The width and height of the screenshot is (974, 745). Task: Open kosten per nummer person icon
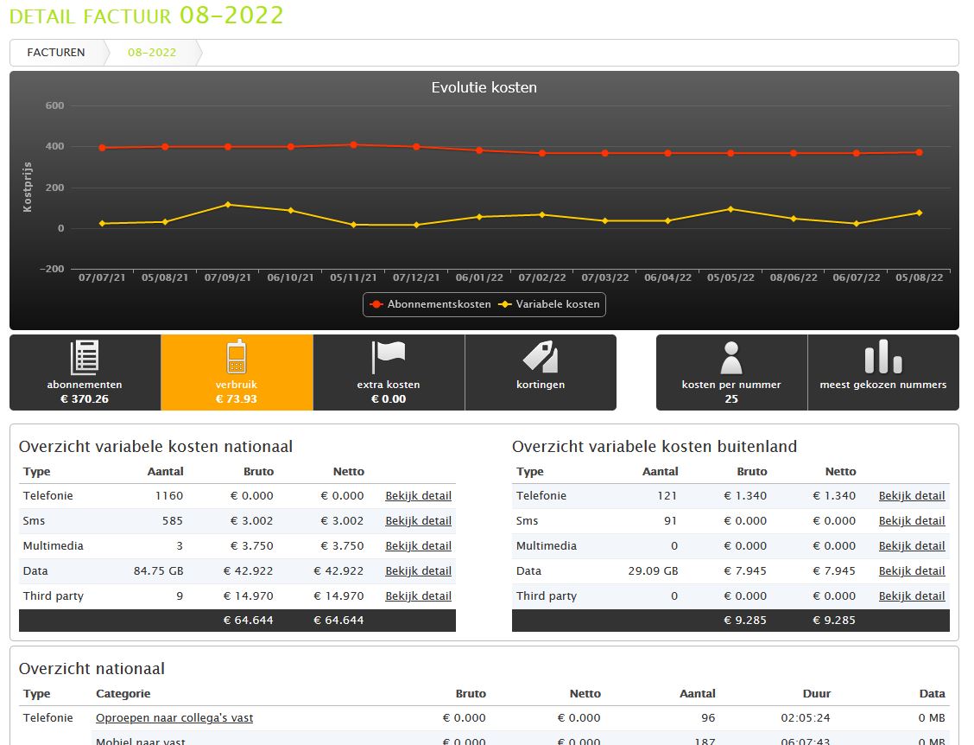coord(731,358)
